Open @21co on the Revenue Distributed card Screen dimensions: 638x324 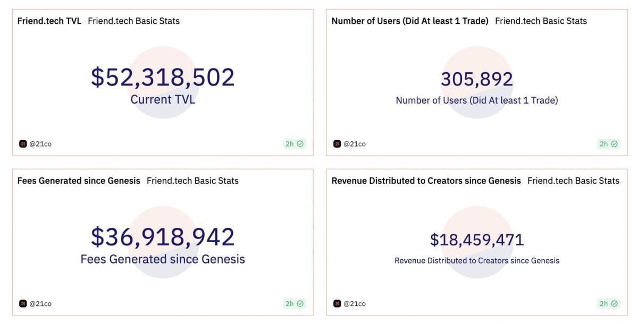(x=355, y=303)
